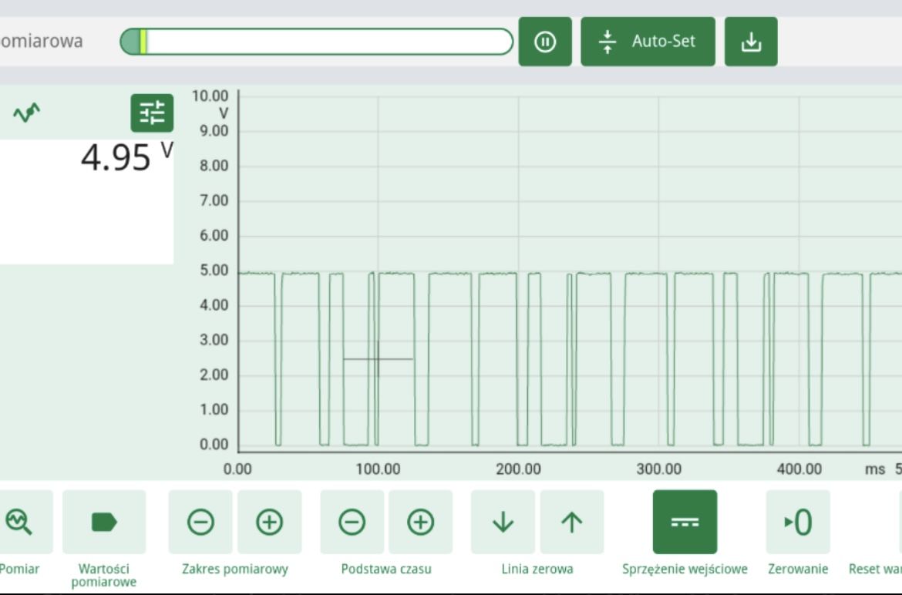The width and height of the screenshot is (902, 595).
Task: Click the waveform signal icon
Action: coord(26,113)
